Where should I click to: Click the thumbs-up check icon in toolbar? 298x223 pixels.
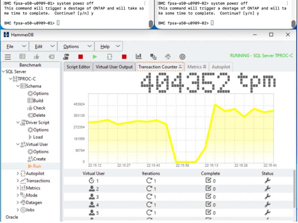(x=36, y=56)
